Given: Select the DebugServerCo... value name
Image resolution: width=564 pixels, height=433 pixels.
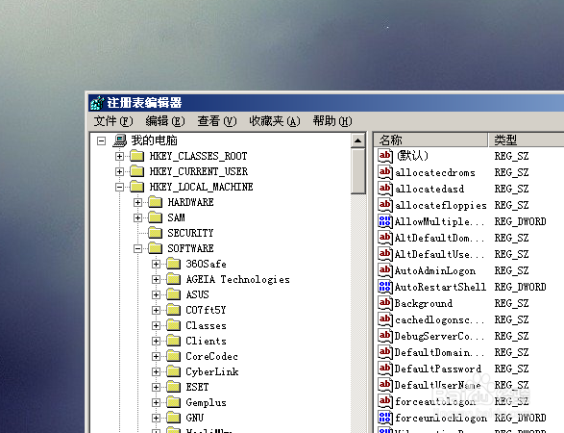Looking at the screenshot, I should click(x=439, y=336).
